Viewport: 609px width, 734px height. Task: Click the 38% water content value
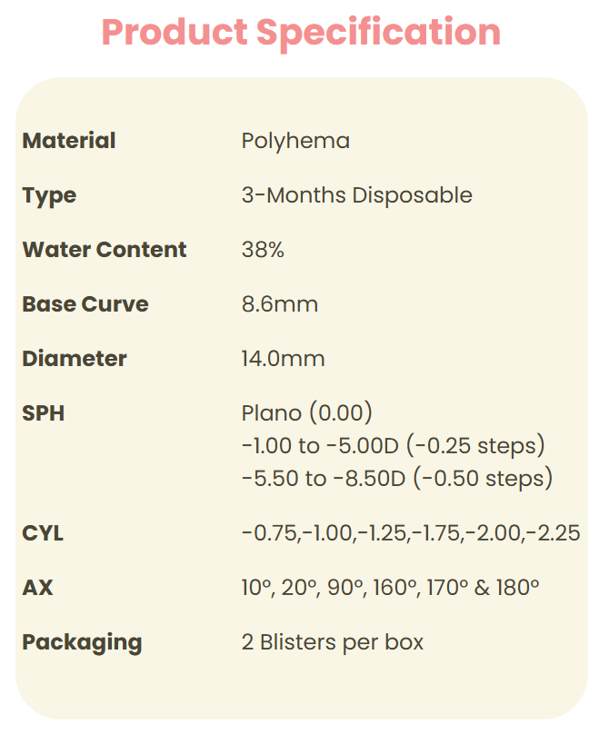(x=263, y=250)
